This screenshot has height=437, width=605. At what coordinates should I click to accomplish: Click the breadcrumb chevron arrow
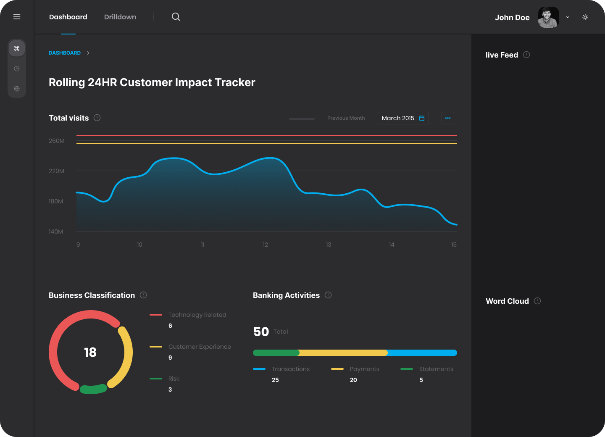click(88, 53)
